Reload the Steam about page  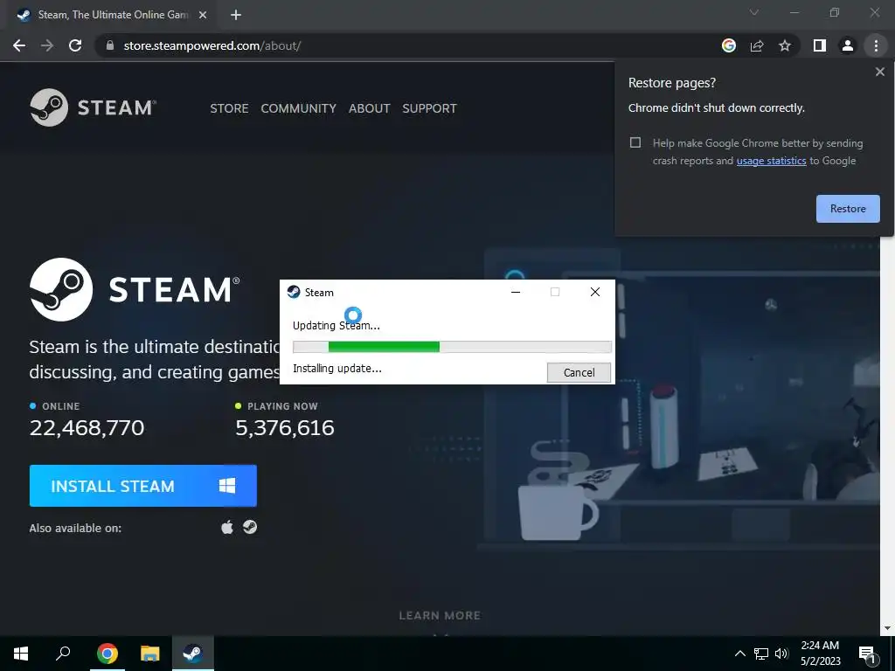[75, 45]
